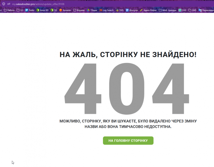Image resolution: width=214 pixels, height=167 pixels.
Task: Open the Моб. трекери bookmarks folder
Action: point(167,10)
